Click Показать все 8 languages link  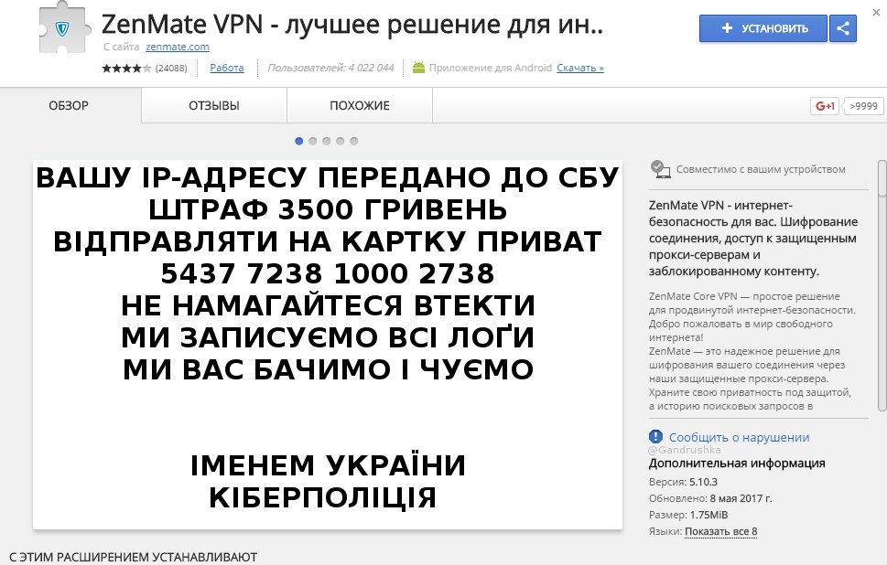pos(720,532)
